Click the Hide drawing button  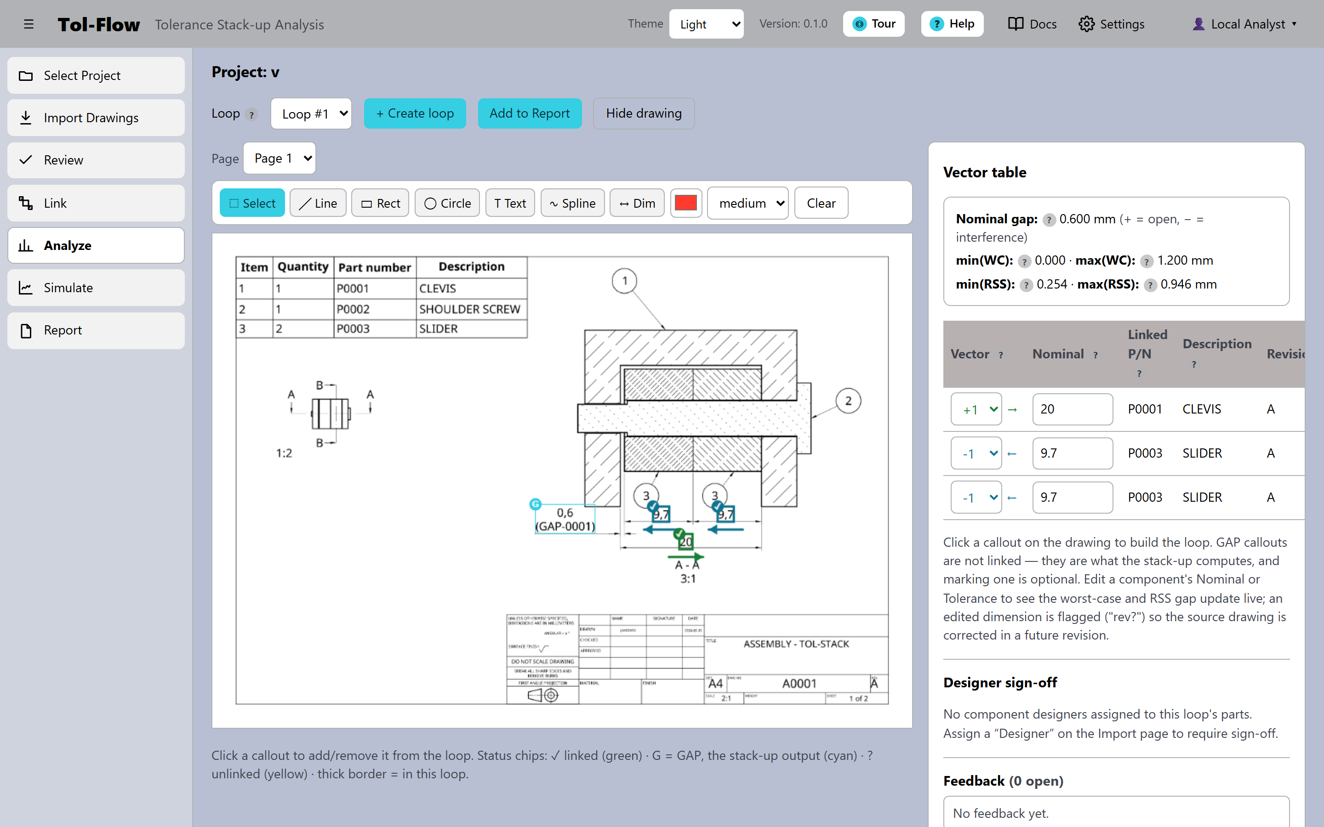tap(644, 114)
